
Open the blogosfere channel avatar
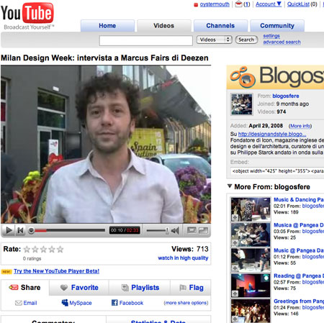[x=242, y=104]
